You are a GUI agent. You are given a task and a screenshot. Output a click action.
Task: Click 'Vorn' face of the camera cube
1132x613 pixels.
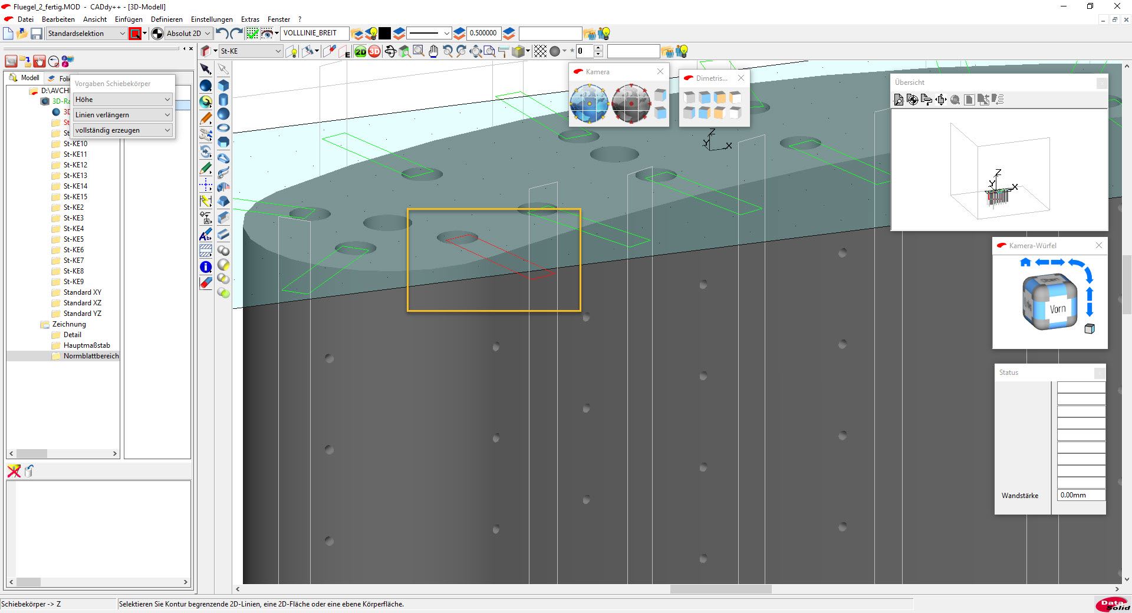1058,309
